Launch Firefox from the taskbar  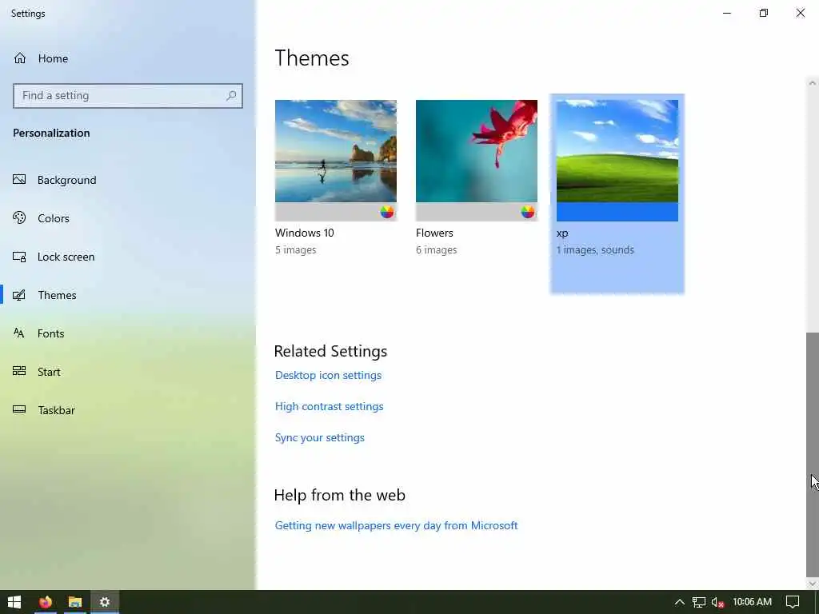pos(46,602)
